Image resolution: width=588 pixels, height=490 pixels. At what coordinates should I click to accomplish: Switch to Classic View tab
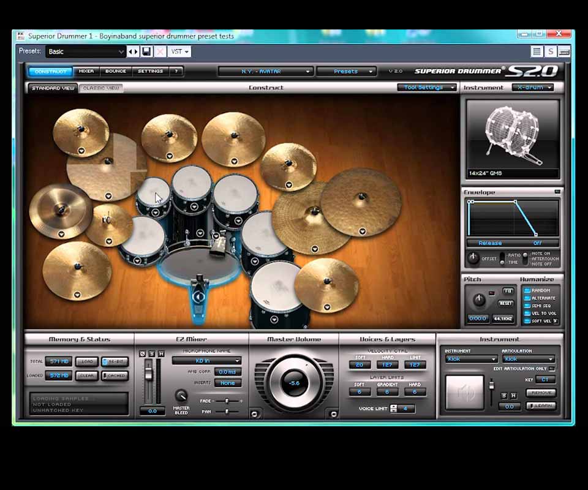click(101, 88)
